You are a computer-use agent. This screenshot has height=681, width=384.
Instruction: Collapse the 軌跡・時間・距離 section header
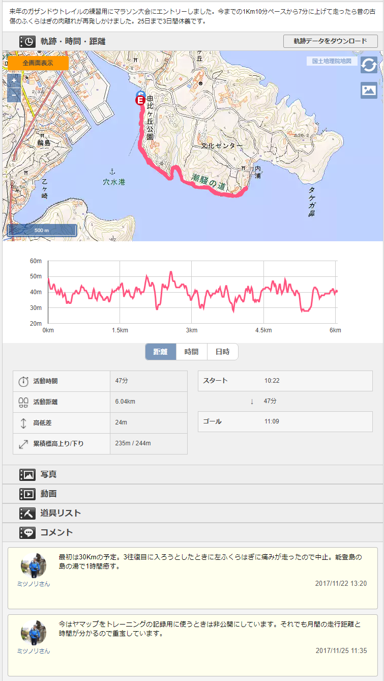pyautogui.click(x=73, y=42)
